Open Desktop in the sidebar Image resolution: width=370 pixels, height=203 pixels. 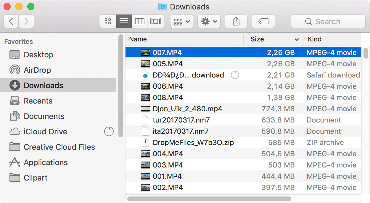pos(58,55)
